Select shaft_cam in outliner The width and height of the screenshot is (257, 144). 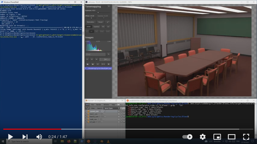tap(94, 119)
